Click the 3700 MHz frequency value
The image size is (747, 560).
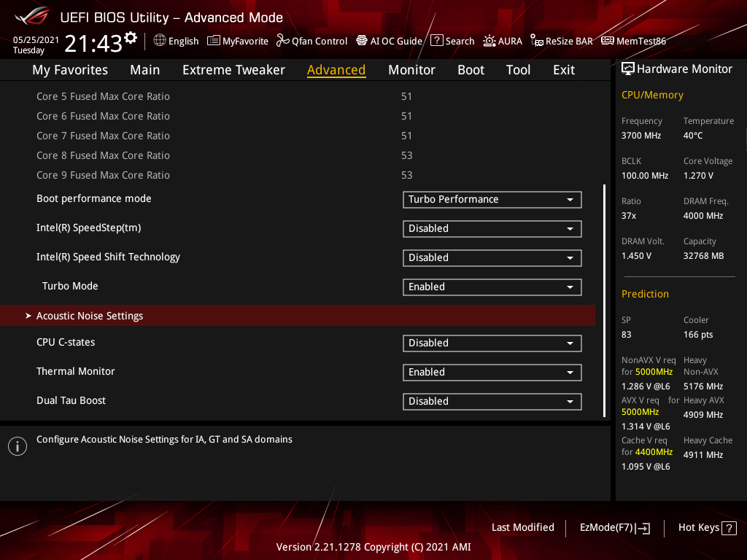point(641,136)
